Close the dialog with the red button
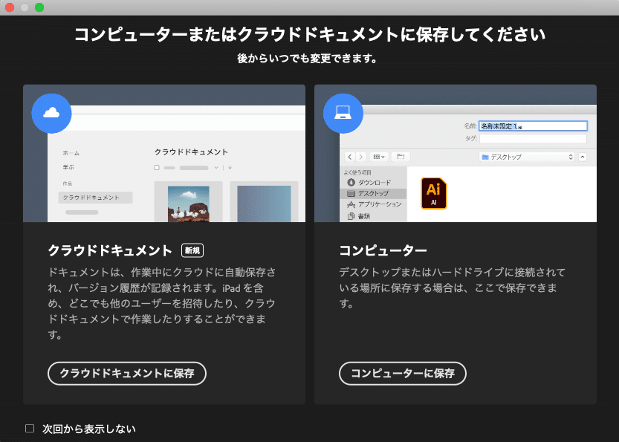Viewport: 619px width, 442px height. (9, 7)
